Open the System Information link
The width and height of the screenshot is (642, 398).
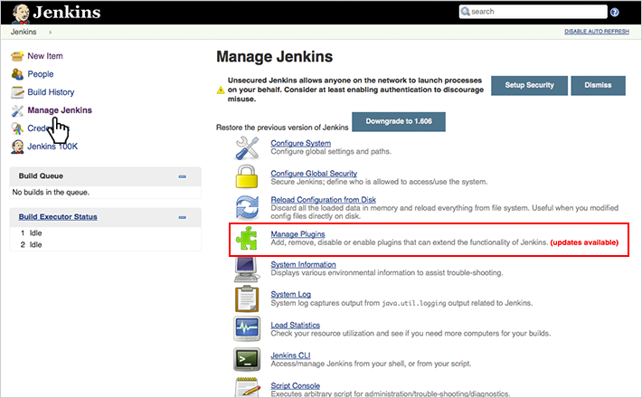(x=303, y=264)
